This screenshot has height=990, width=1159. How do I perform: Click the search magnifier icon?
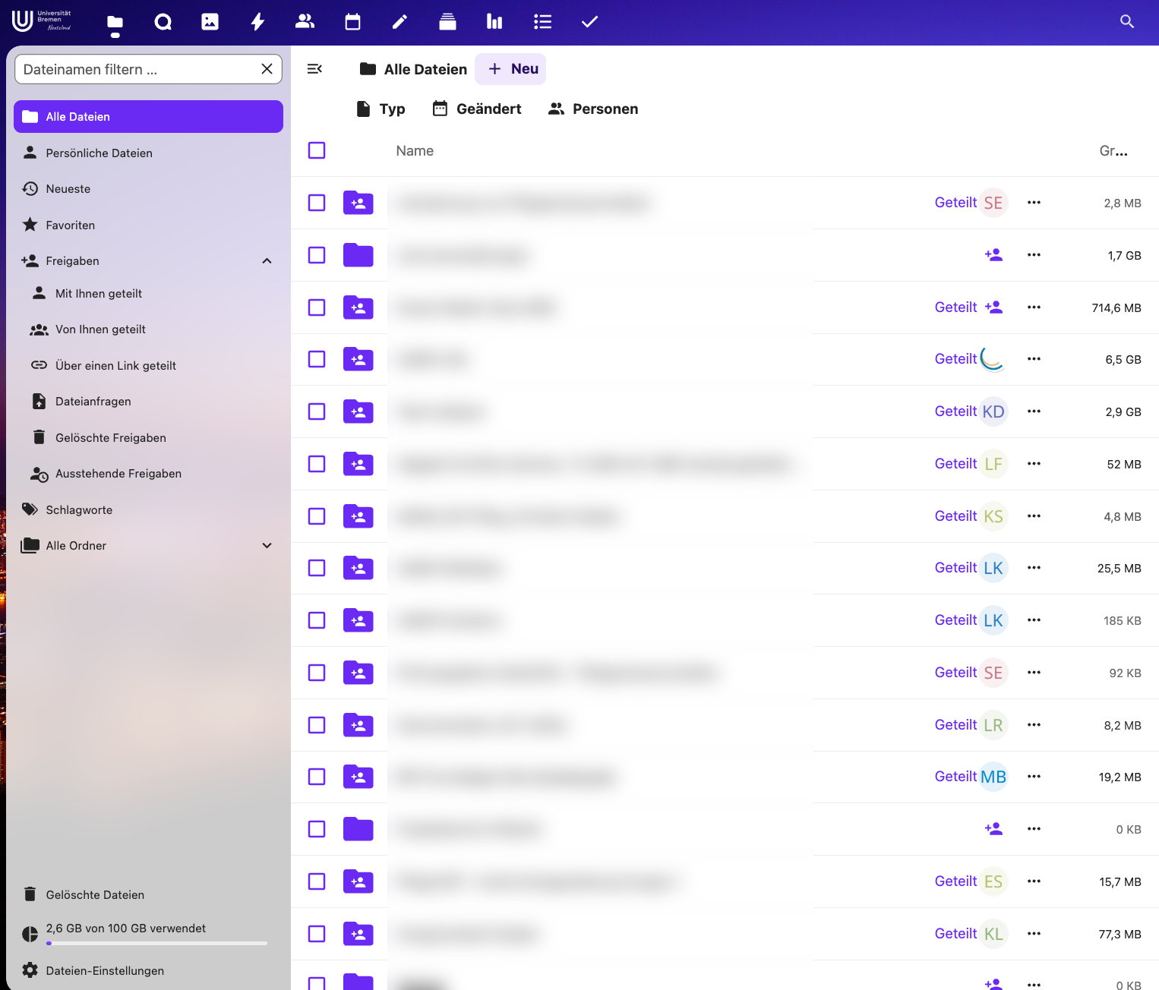pyautogui.click(x=1127, y=22)
